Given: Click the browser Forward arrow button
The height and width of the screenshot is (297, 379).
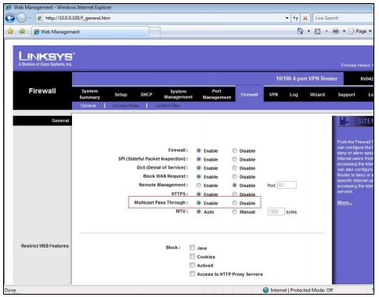Looking at the screenshot, I should pyautogui.click(x=21, y=18).
